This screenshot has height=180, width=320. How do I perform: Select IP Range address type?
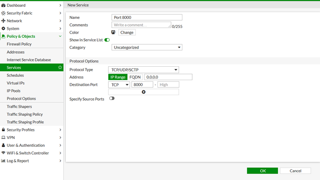coord(118,77)
